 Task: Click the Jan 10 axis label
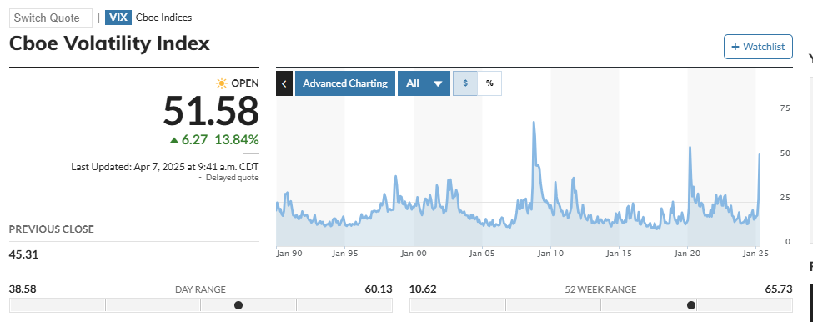pos(550,254)
